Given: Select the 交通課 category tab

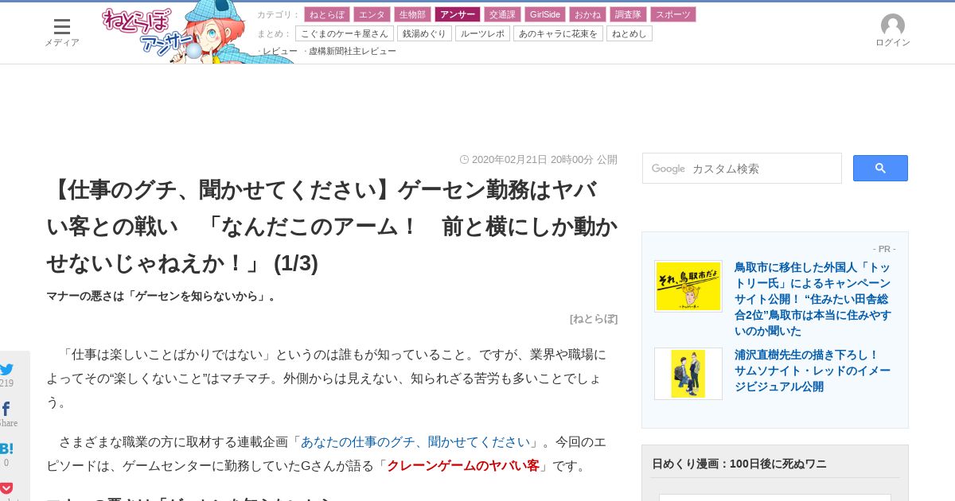Looking at the screenshot, I should coord(503,14).
